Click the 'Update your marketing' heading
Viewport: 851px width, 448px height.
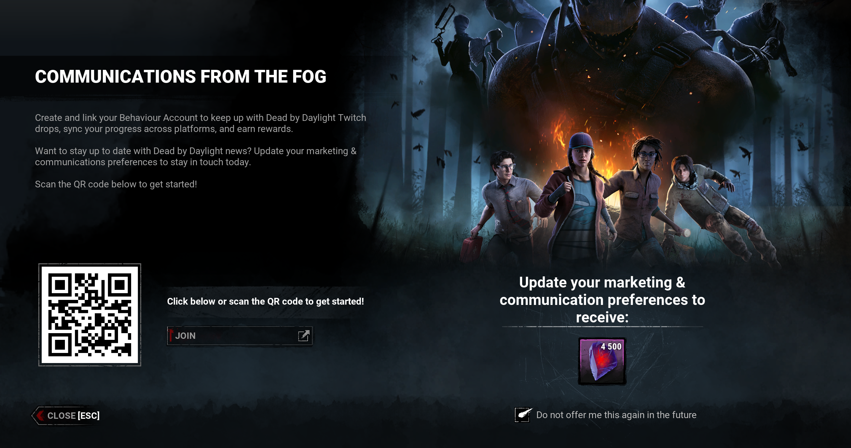click(x=602, y=300)
